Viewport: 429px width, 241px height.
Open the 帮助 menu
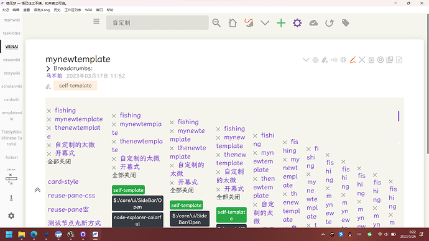click(110, 10)
